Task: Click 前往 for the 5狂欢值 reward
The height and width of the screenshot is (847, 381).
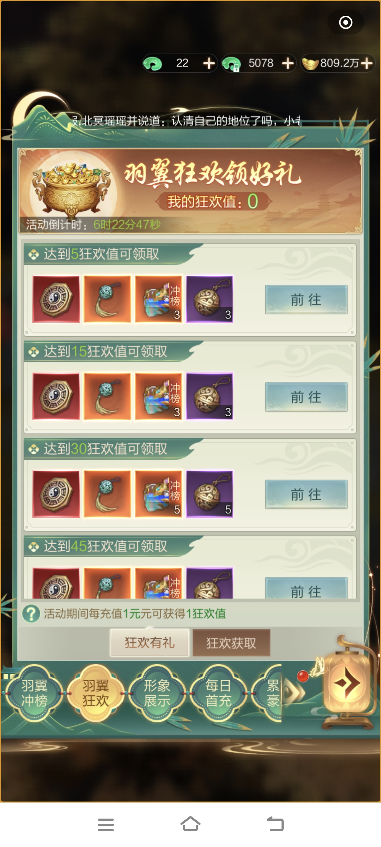Action: pos(306,299)
